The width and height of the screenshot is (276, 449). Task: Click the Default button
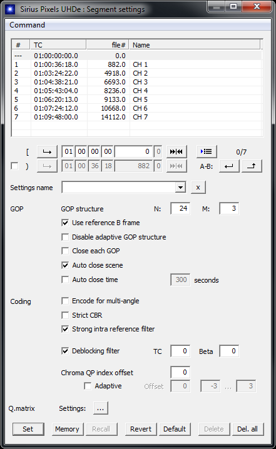175,429
